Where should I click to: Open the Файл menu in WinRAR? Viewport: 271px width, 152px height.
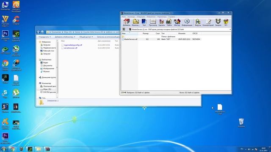pos(124,17)
